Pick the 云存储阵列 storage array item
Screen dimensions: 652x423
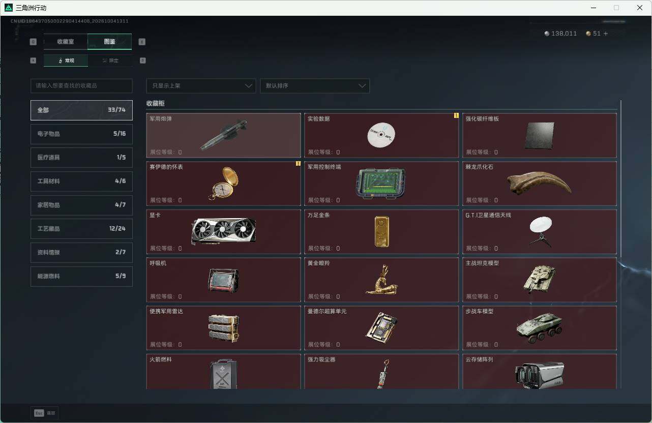click(x=540, y=372)
